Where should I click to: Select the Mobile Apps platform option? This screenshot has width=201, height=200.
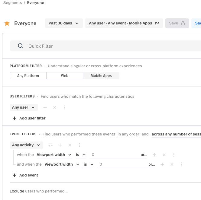coord(101,76)
